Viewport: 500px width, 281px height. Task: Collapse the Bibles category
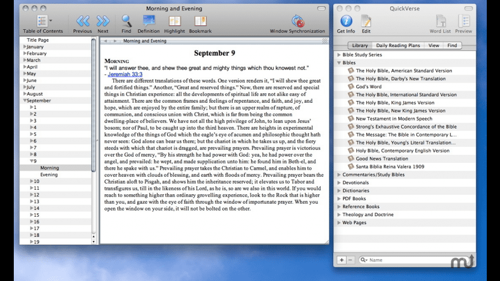(339, 63)
